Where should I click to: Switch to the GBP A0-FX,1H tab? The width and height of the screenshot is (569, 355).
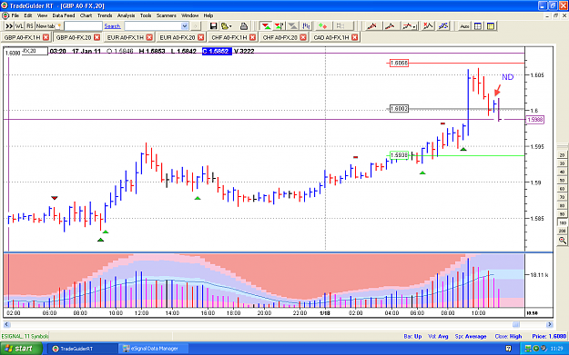pos(22,37)
